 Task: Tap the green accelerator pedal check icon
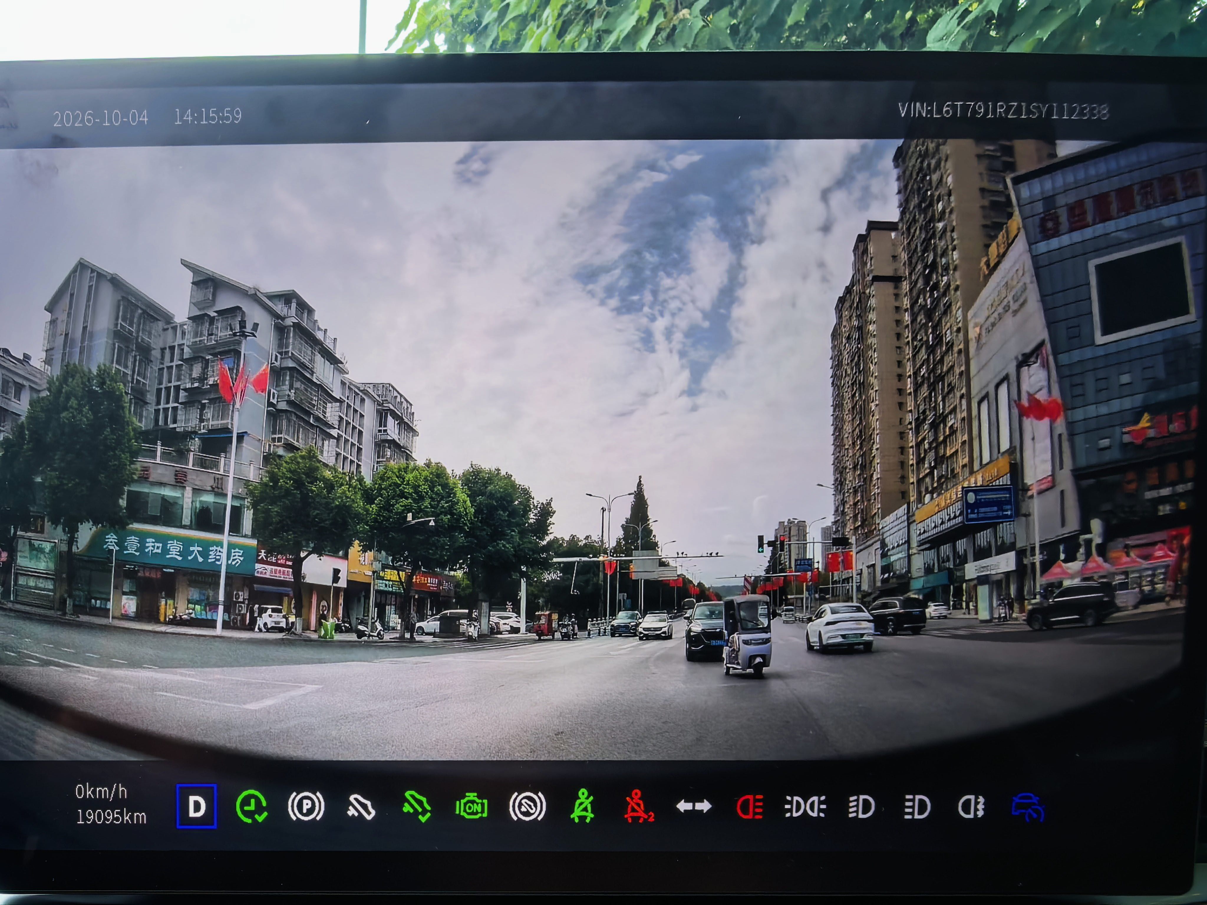[417, 807]
